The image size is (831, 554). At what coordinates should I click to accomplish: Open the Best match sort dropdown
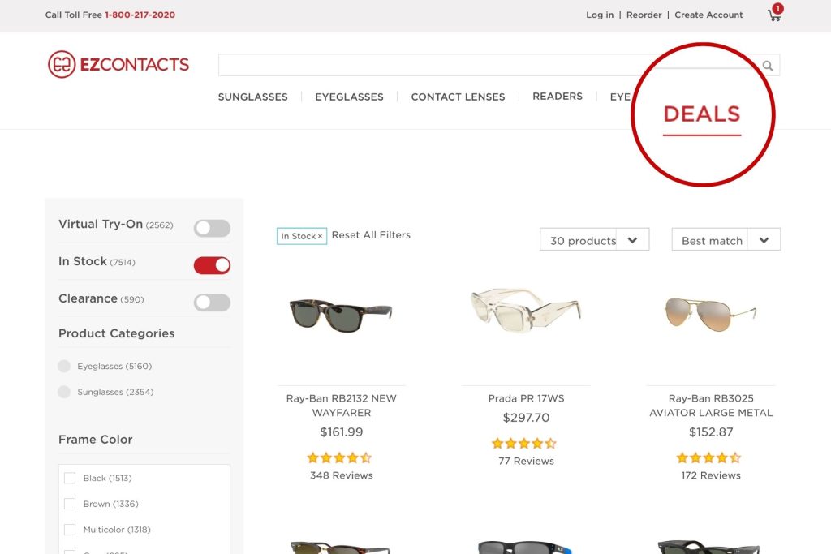click(725, 239)
